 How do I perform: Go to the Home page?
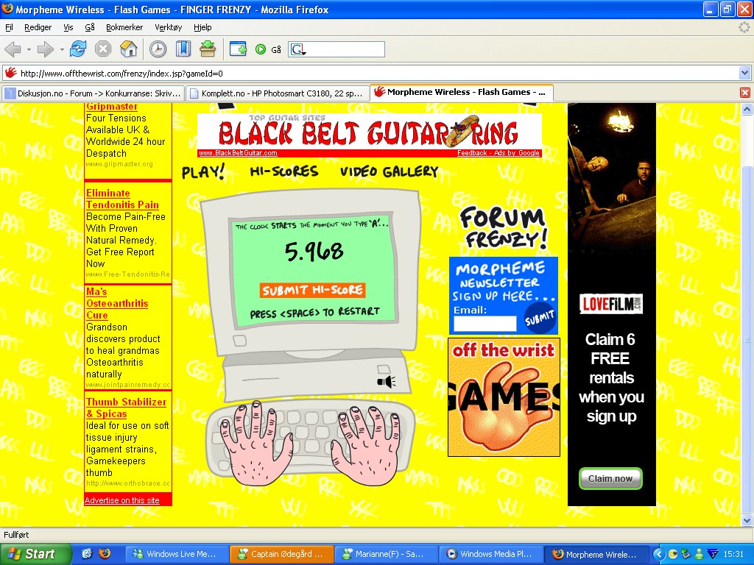128,49
